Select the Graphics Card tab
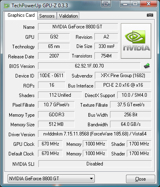Screen dimensions: 160x187 21,15
